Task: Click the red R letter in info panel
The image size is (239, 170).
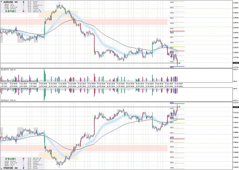Action: pyautogui.click(x=23, y=11)
